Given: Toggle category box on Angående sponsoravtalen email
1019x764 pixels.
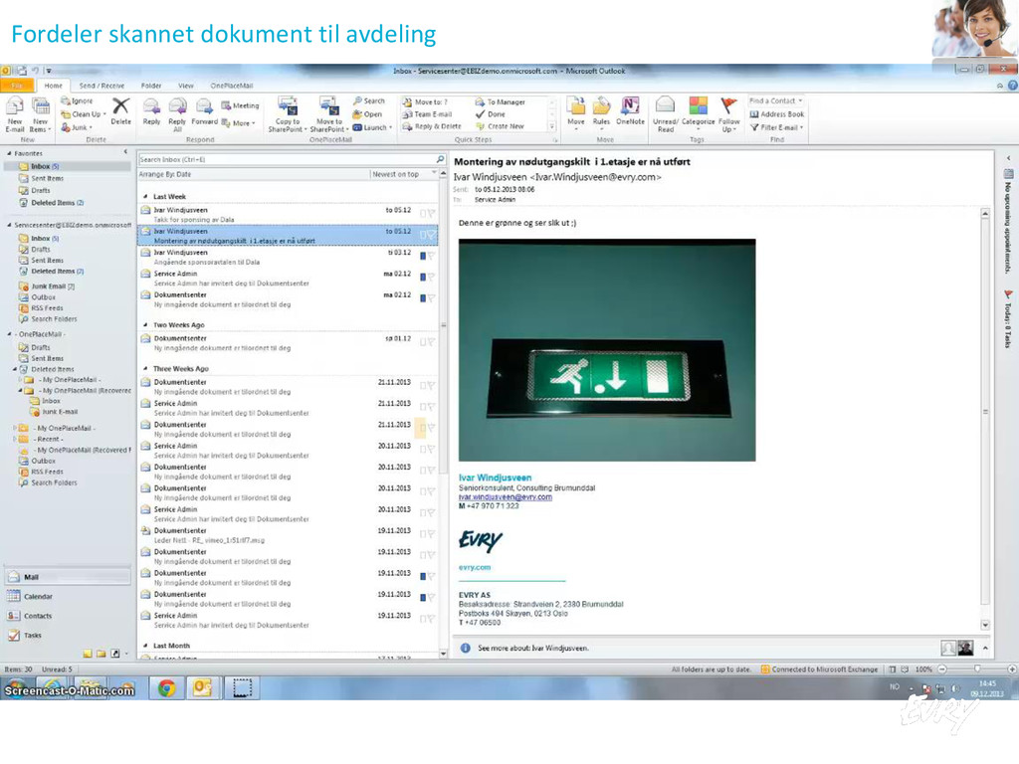Looking at the screenshot, I should click(x=423, y=256).
